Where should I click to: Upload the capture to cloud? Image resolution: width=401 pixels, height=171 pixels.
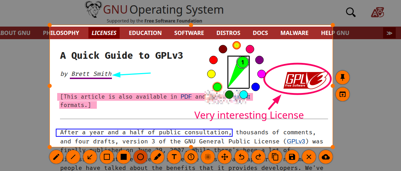click(326, 157)
